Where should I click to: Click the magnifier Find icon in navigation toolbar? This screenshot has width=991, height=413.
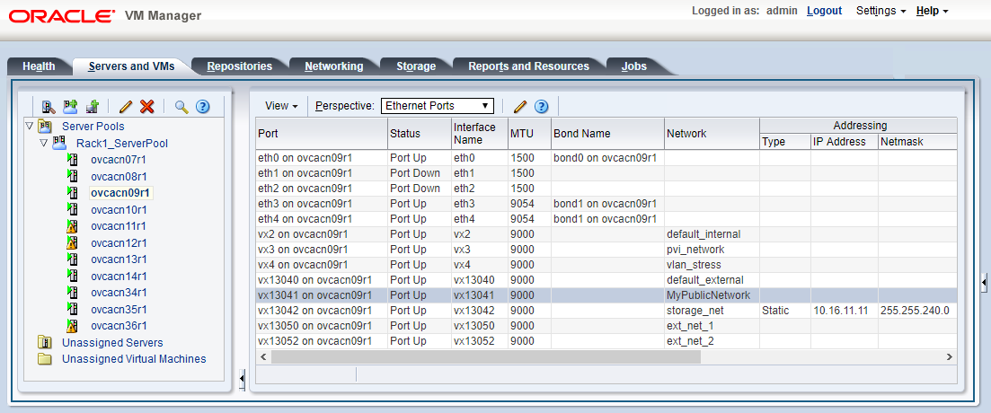click(181, 107)
